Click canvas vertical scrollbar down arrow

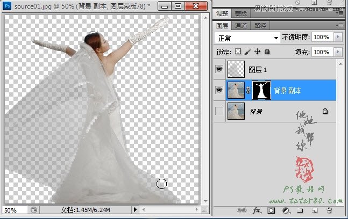pyautogui.click(x=205, y=201)
